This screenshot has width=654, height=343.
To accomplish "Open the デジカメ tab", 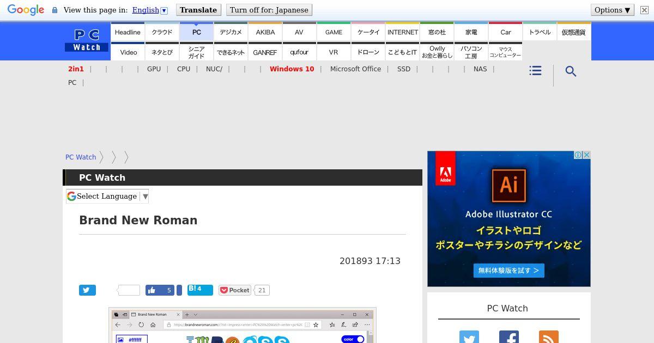I will [231, 32].
